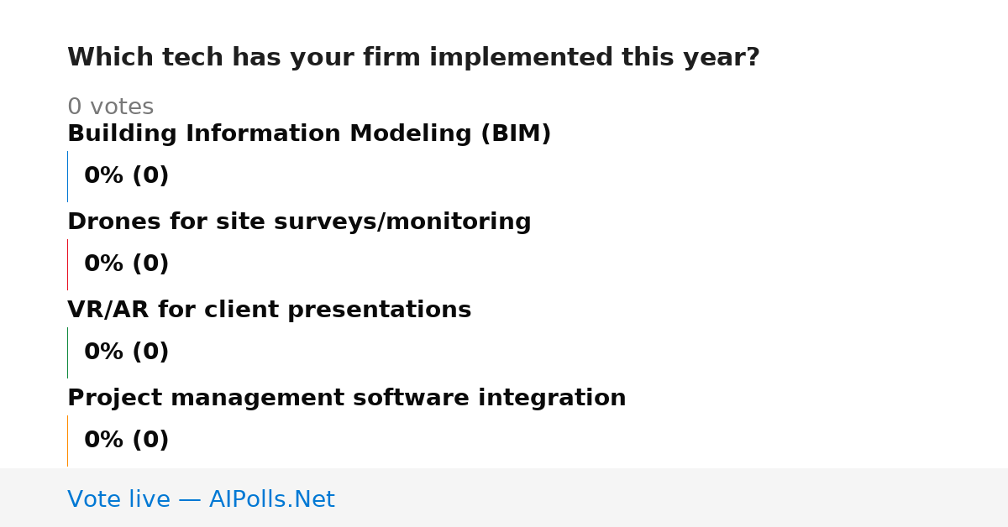The width and height of the screenshot is (1008, 527).
Task: Choose Drones for site surveys/monitoring option
Action: point(299,222)
